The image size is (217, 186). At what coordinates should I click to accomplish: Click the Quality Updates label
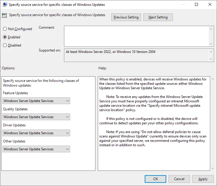tap(15, 109)
